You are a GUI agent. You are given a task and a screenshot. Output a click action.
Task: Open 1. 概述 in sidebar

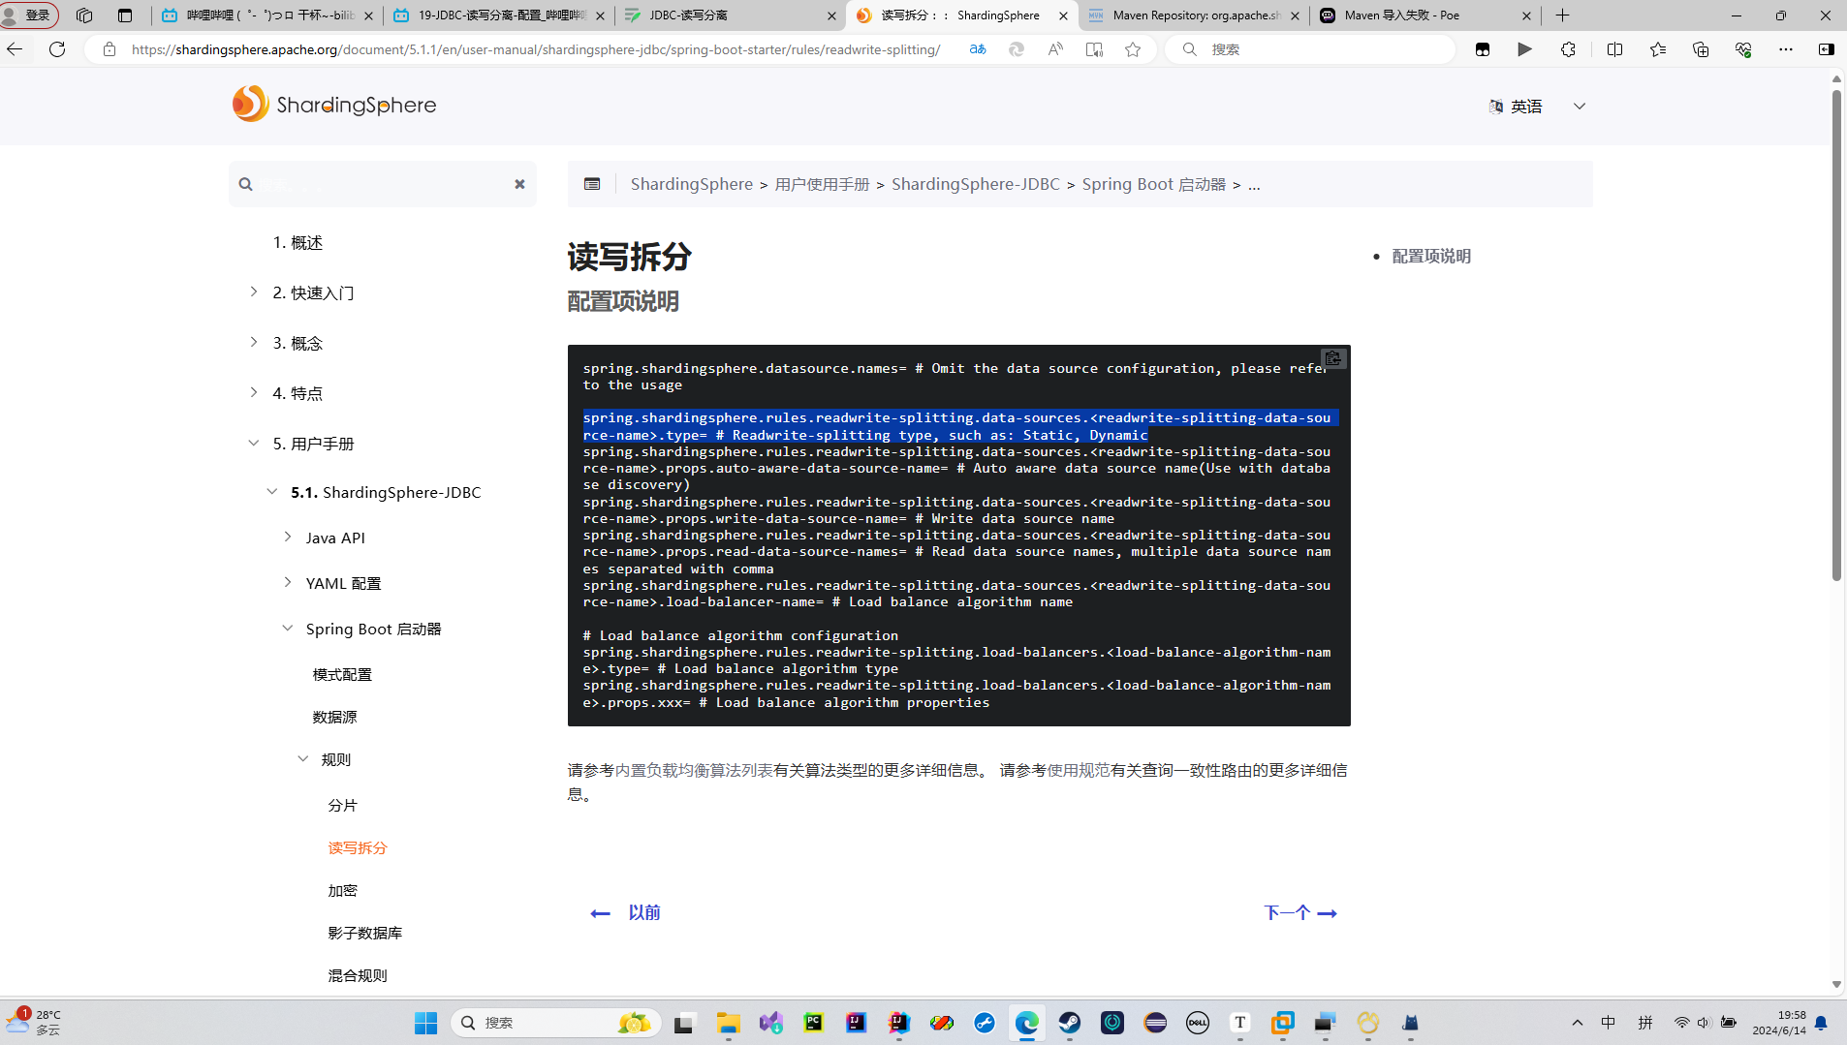pos(297,242)
